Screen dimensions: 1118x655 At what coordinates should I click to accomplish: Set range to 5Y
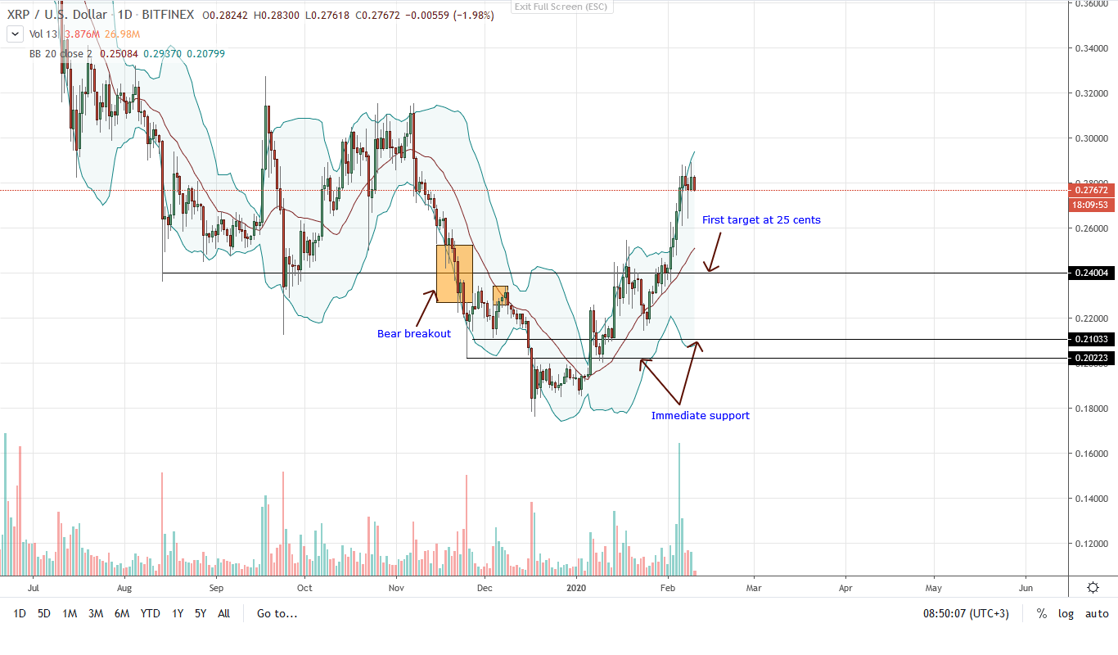tap(201, 613)
